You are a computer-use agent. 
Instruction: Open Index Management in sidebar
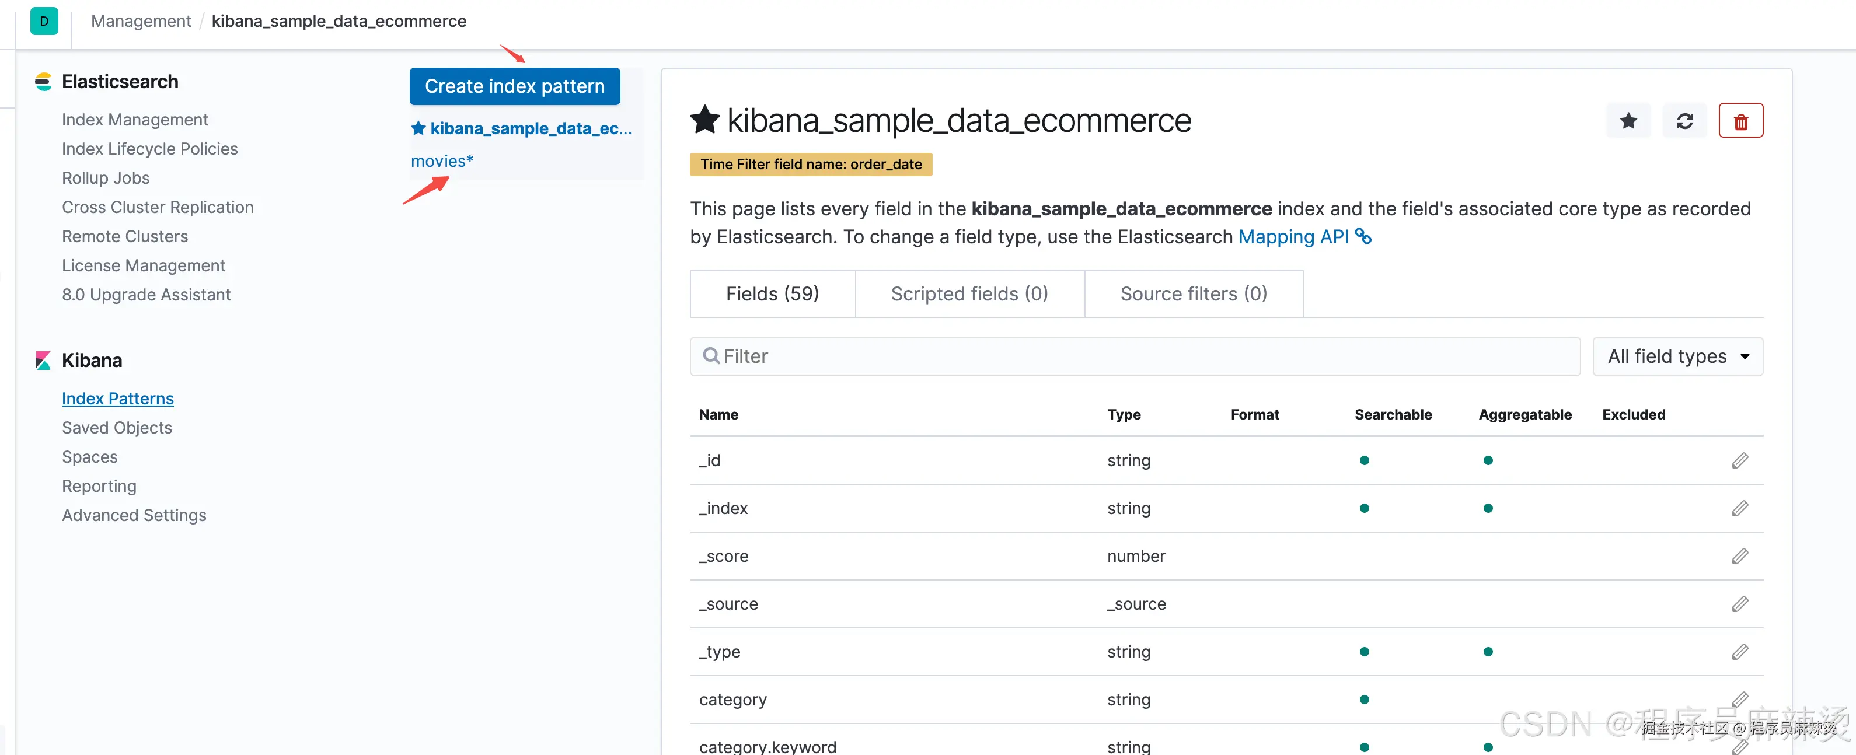tap(135, 120)
